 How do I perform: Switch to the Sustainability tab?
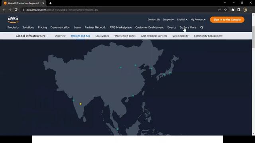point(180,36)
